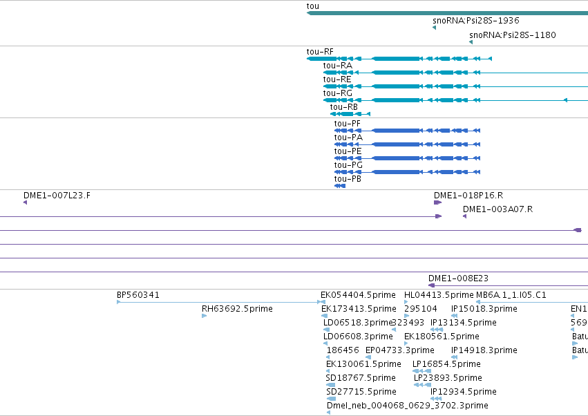588x416 pixels.
Task: Select the MB6A.1_1.I05.C1 feature label
Action: [511, 295]
